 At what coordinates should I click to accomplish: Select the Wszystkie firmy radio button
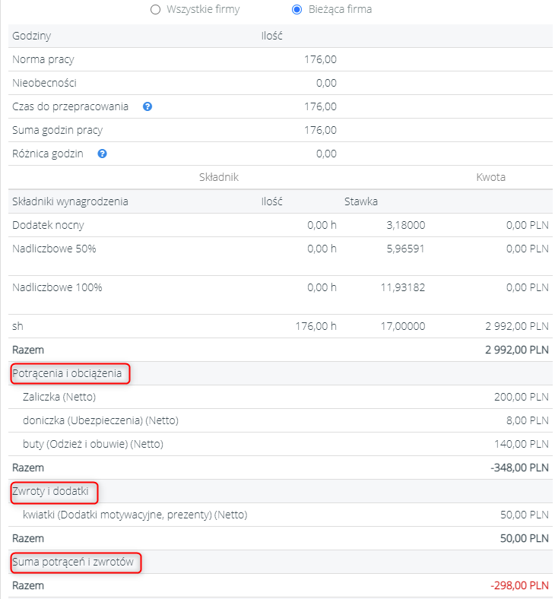(156, 10)
